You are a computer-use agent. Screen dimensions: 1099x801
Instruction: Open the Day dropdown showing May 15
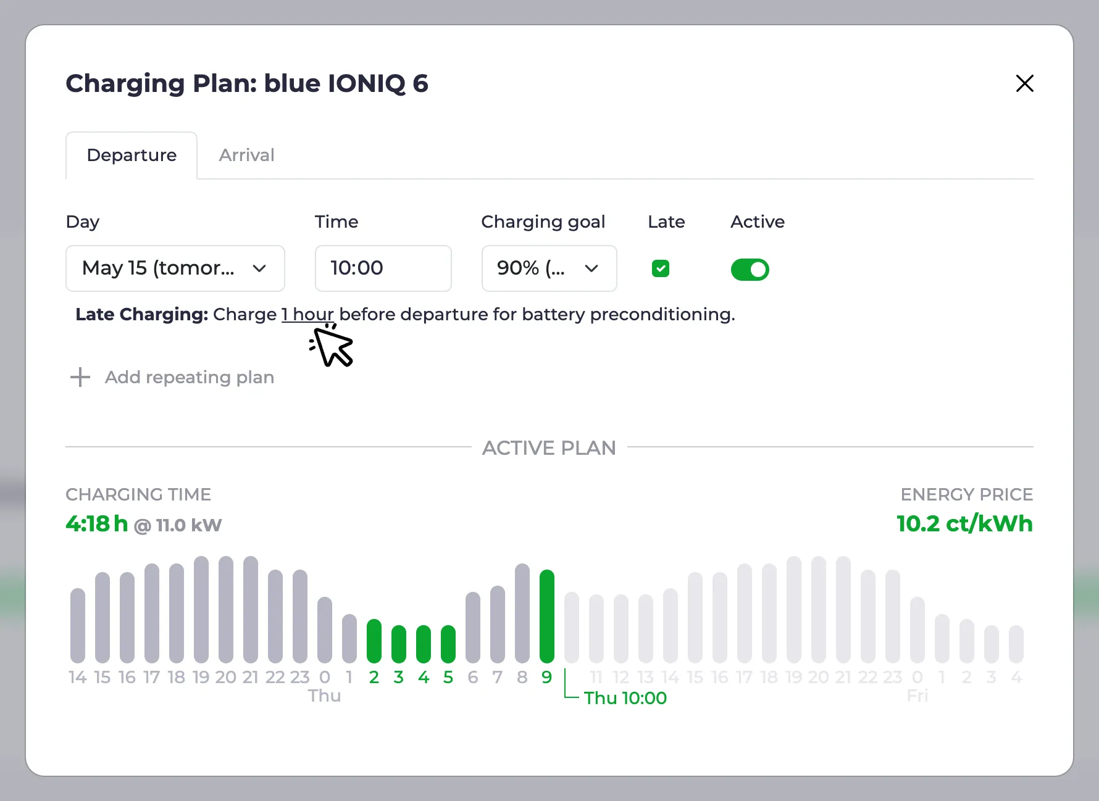coord(175,268)
